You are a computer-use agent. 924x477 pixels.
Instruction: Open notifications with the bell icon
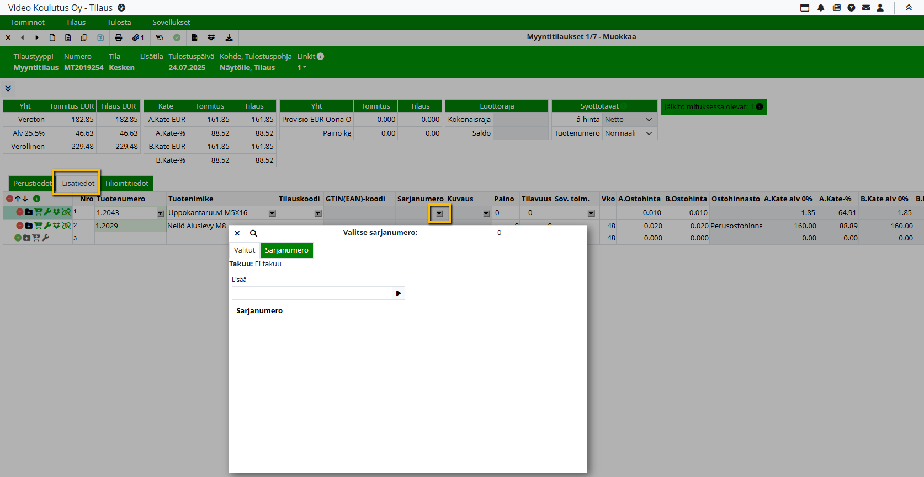point(821,8)
